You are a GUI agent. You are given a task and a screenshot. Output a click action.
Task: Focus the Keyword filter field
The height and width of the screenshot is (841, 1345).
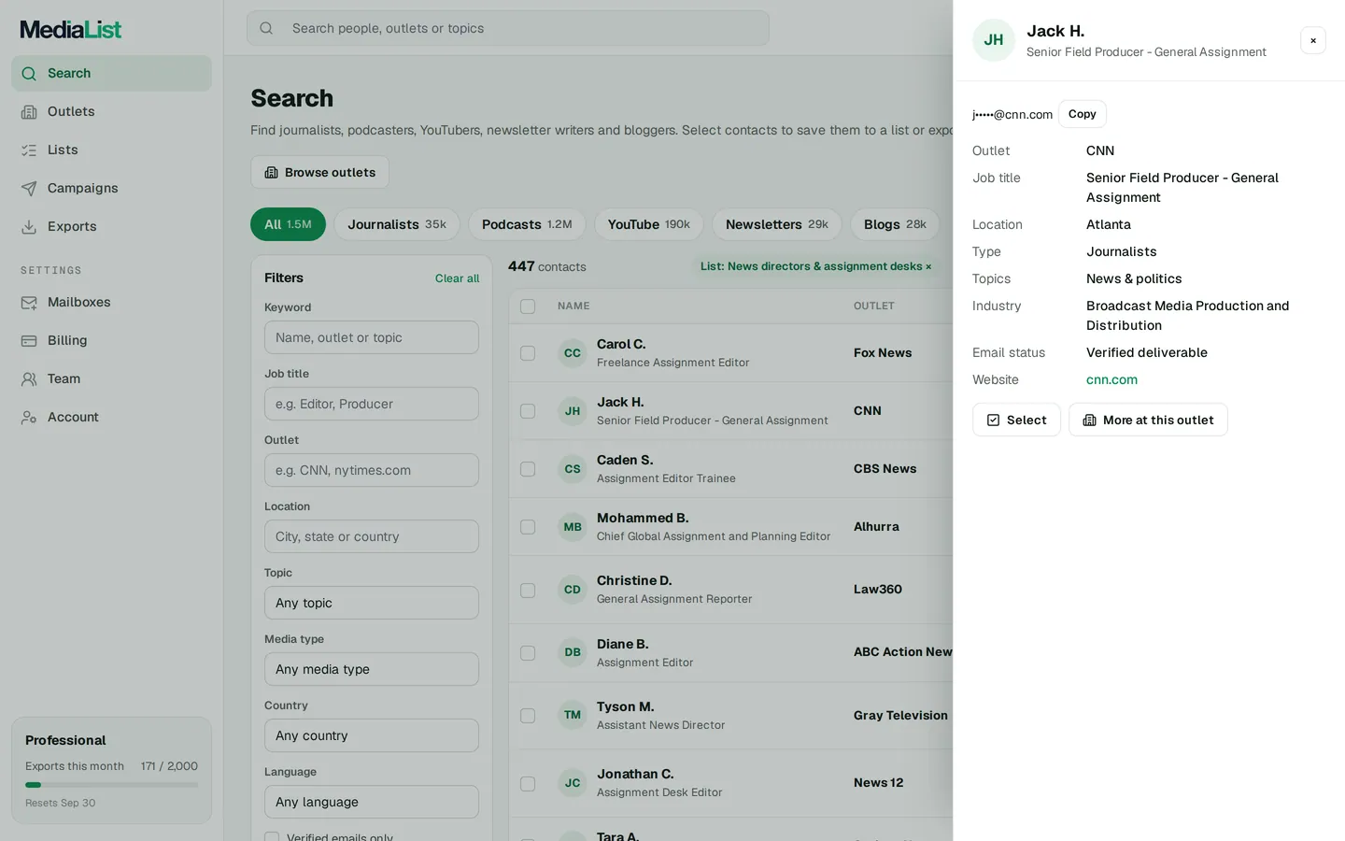pyautogui.click(x=372, y=337)
